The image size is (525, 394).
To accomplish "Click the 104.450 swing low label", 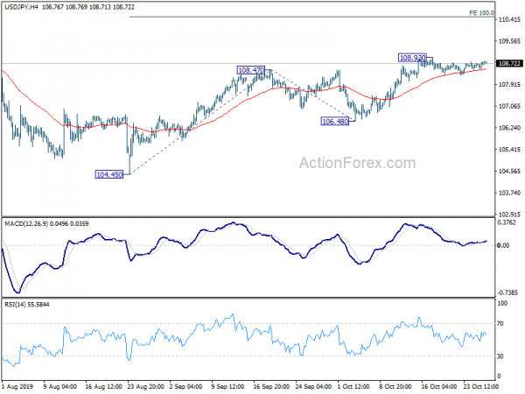I will click(110, 174).
